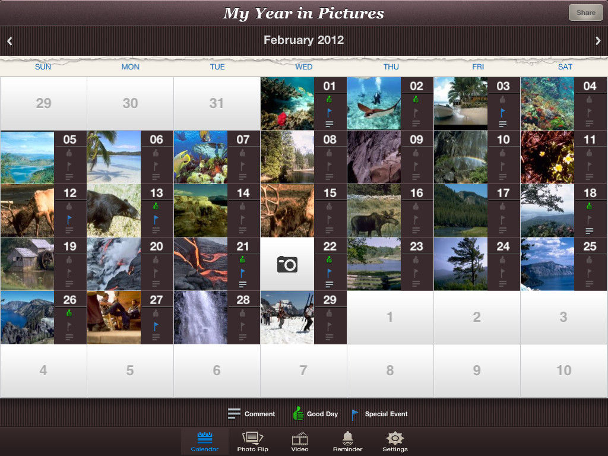Open the tropical fish photo for day 07

201,157
